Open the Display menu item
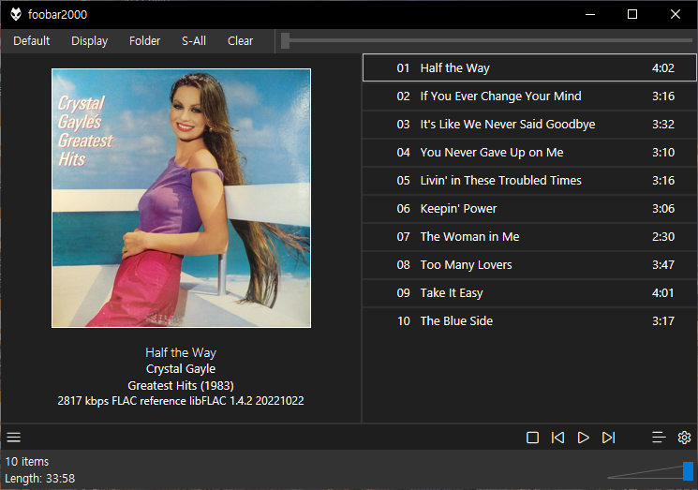 pos(90,41)
